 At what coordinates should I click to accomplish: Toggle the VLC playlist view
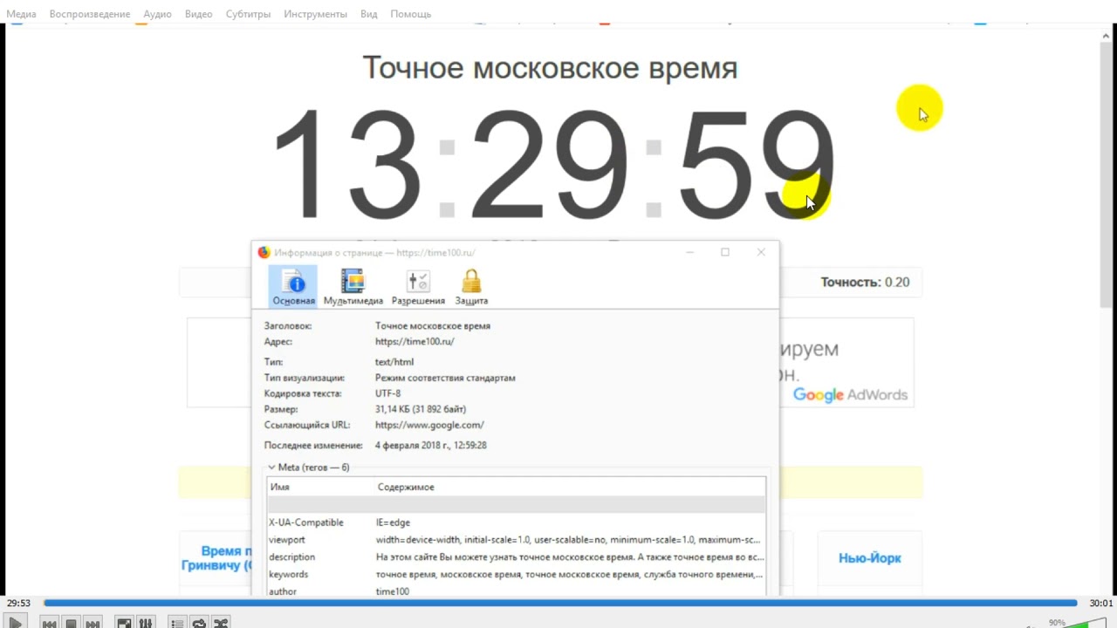click(x=177, y=623)
